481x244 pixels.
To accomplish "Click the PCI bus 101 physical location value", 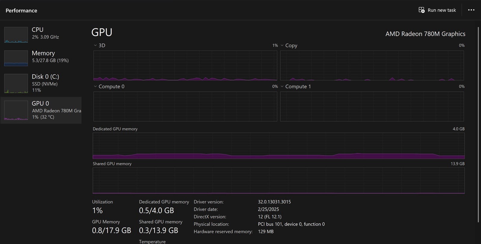I will click(x=291, y=224).
